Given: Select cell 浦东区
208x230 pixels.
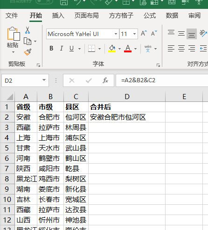Looking at the screenshot, I should click(x=76, y=138).
